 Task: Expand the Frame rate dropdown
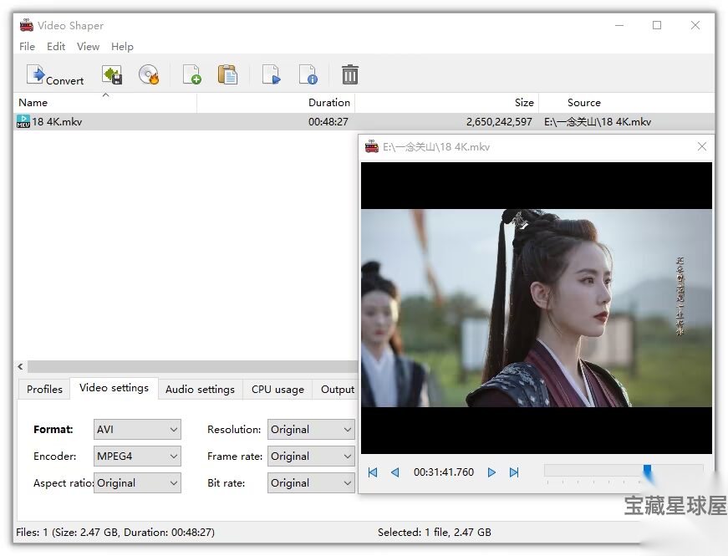(x=311, y=457)
